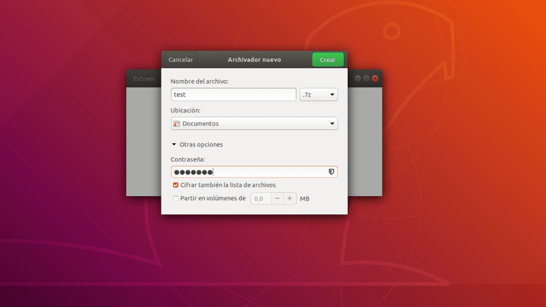Maximize the Extraer window
Image resolution: width=546 pixels, height=307 pixels.
[x=366, y=78]
